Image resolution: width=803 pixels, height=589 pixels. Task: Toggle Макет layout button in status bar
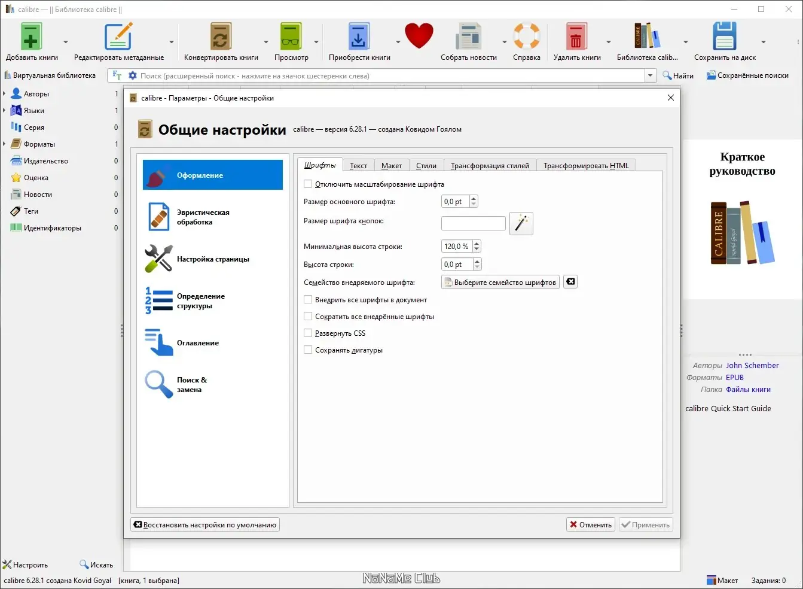point(722,580)
